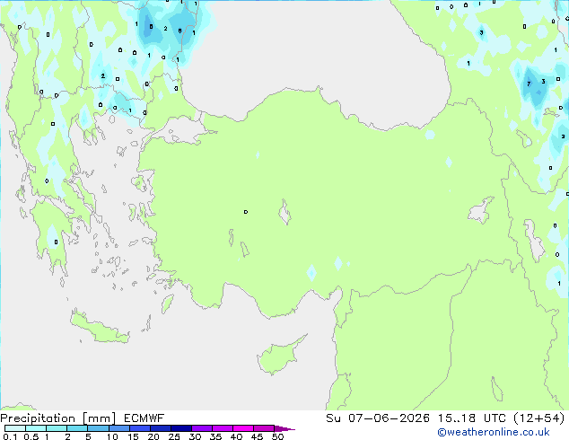Select the bright magenta 40–45 mm swatch
569x440 pixels.
(243, 428)
